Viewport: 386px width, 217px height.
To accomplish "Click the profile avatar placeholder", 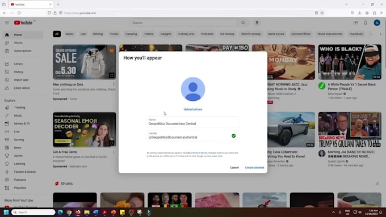I will (x=193, y=89).
